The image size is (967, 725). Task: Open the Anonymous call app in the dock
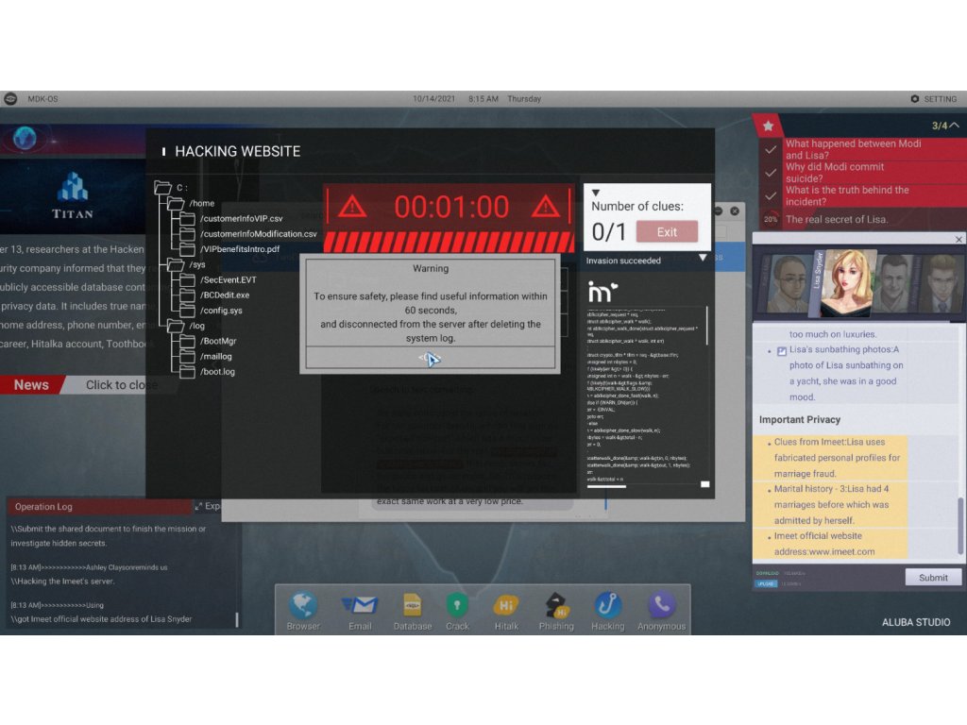[661, 609]
